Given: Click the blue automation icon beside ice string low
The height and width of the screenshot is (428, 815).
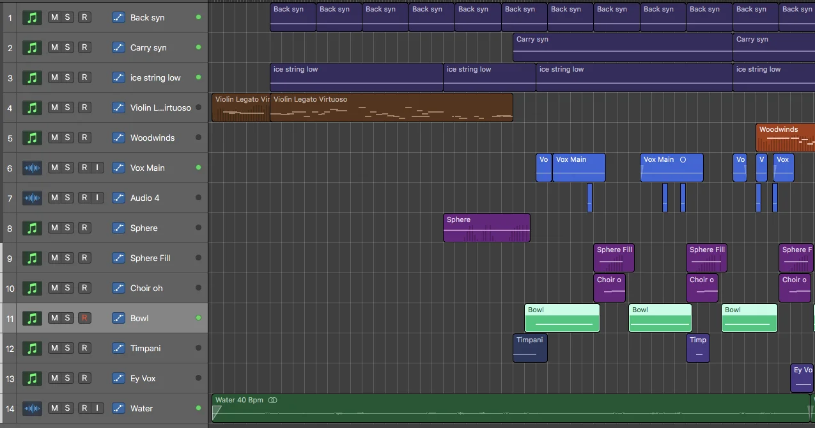Looking at the screenshot, I should [118, 77].
